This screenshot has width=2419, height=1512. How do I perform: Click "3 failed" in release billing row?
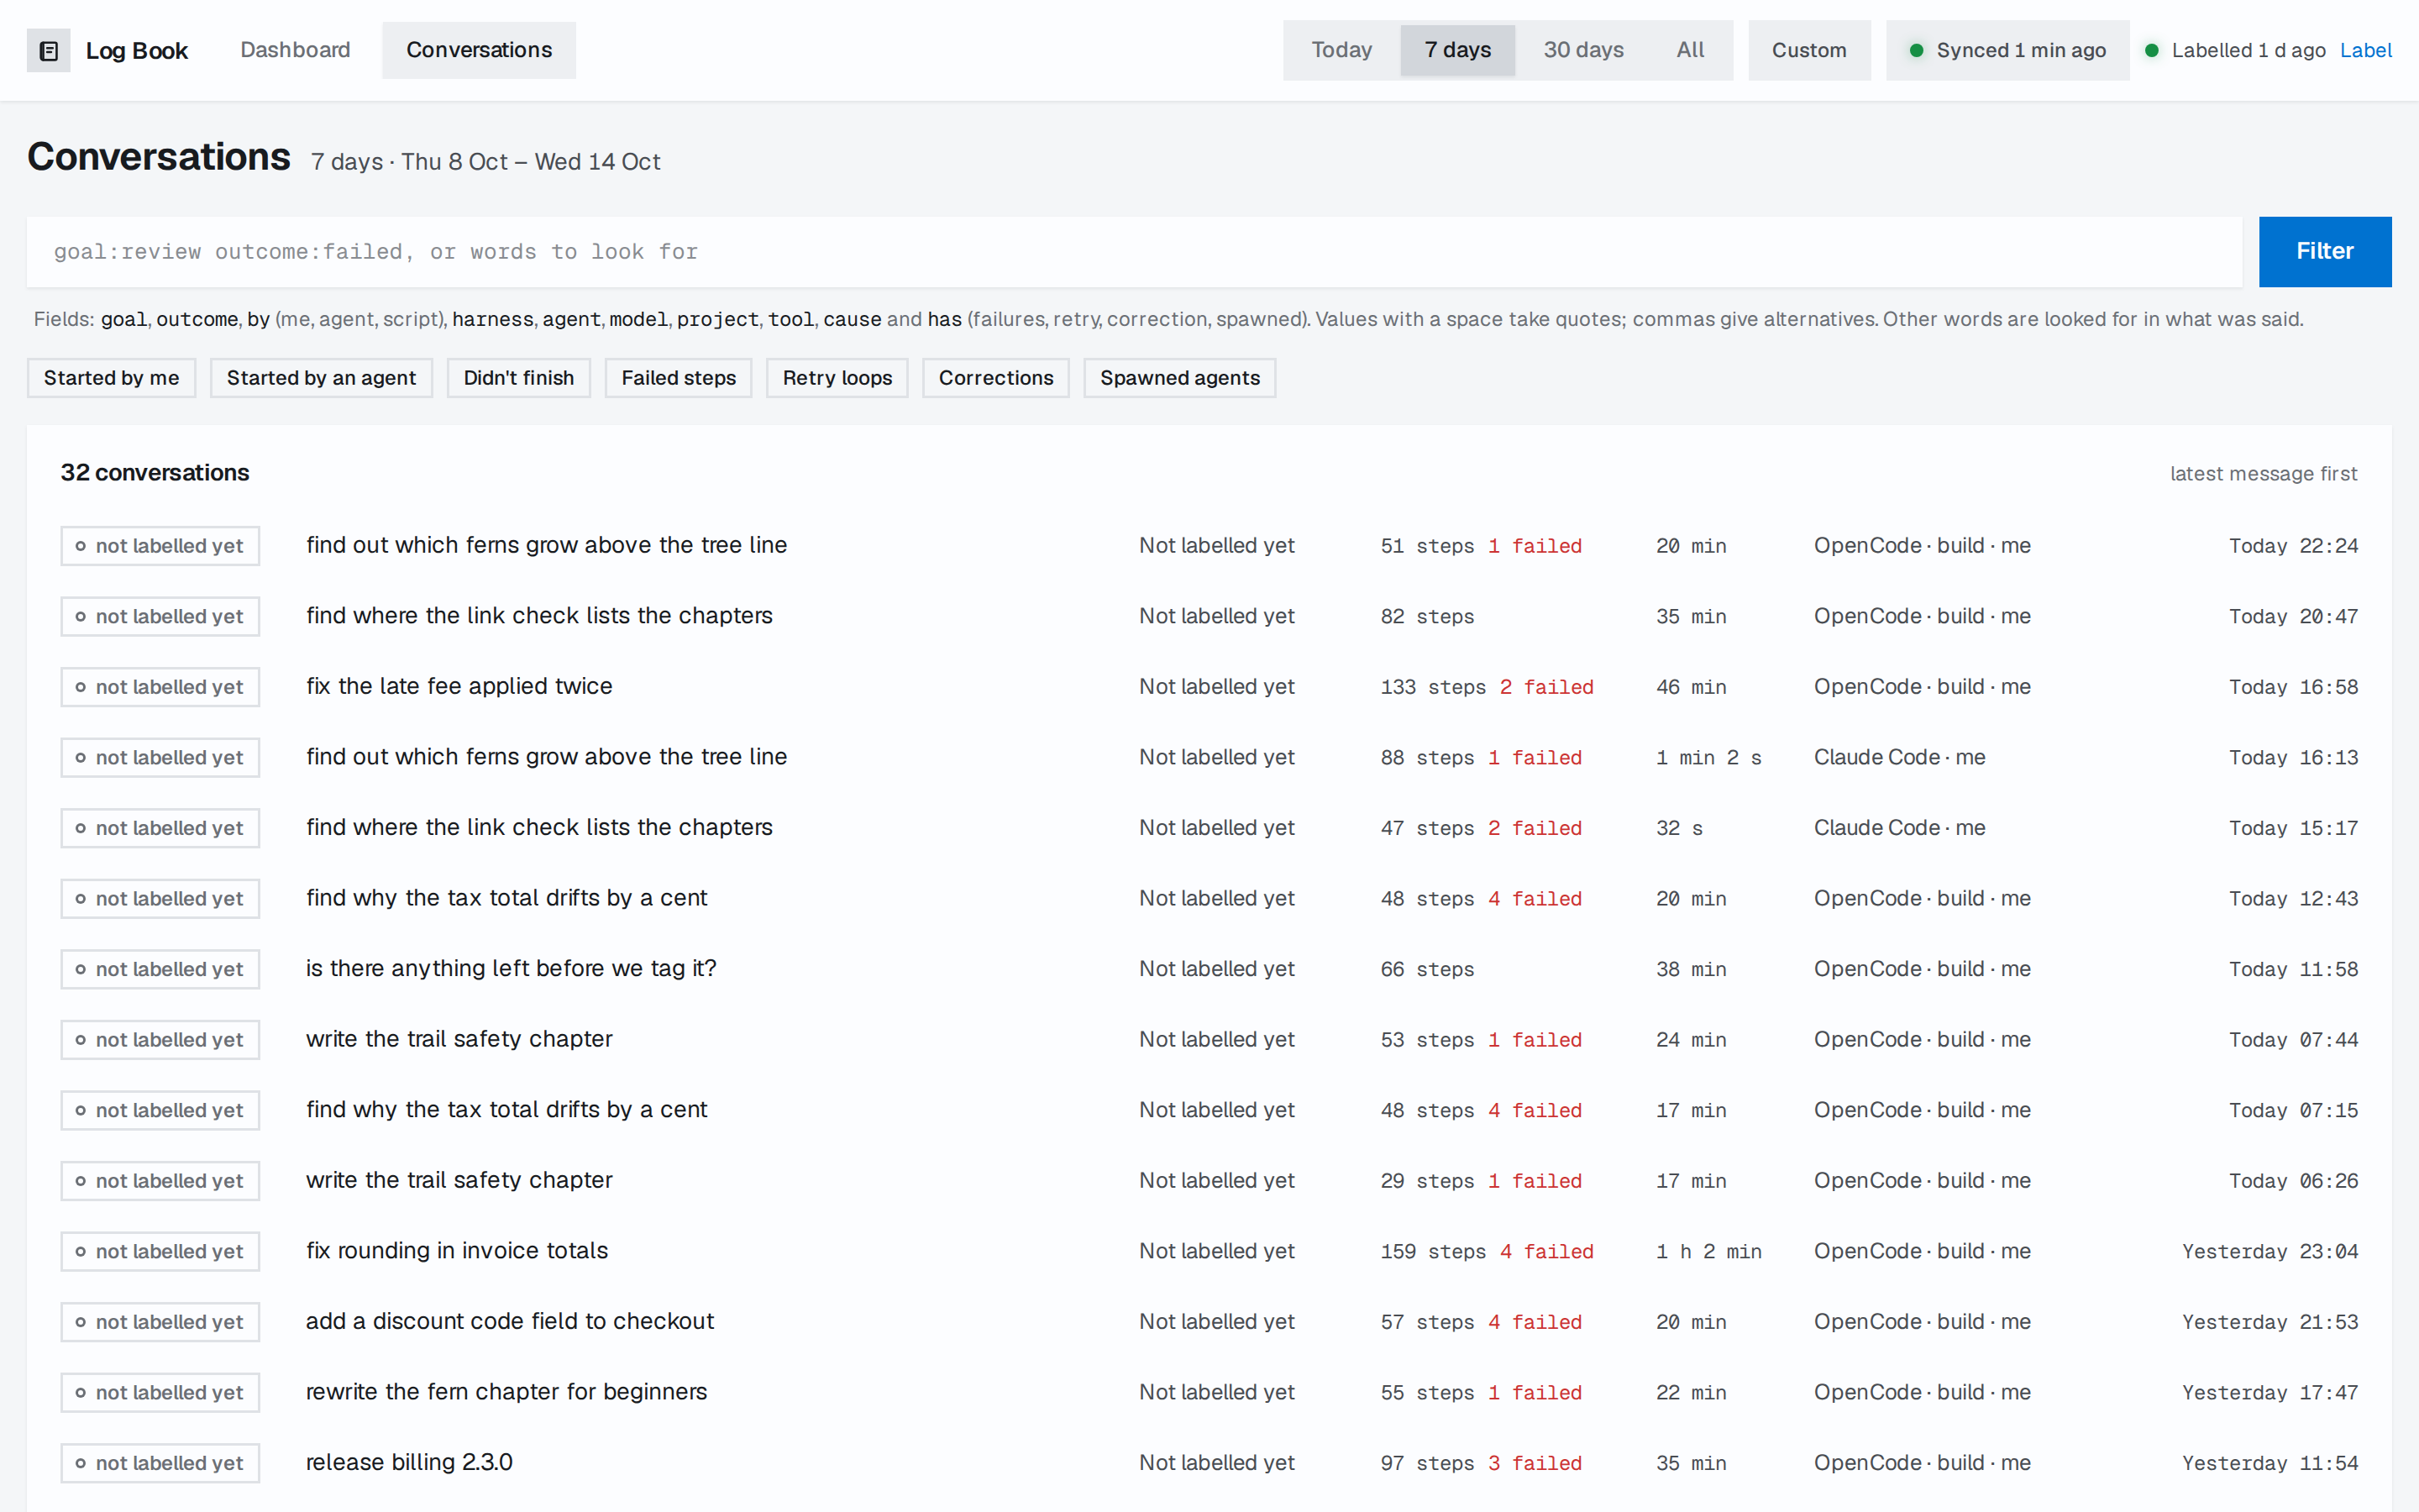point(1535,1463)
